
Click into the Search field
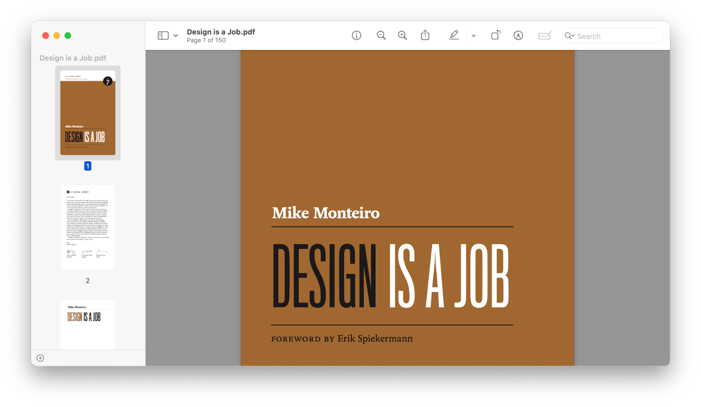click(612, 36)
